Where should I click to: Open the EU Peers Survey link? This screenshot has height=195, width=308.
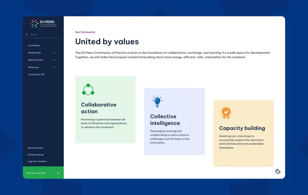click(36, 155)
